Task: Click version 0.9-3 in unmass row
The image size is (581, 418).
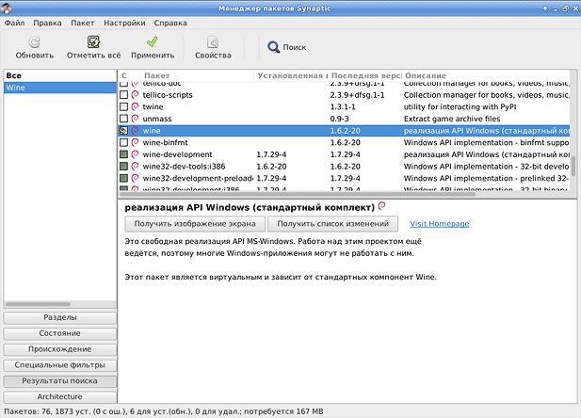Action: click(339, 119)
